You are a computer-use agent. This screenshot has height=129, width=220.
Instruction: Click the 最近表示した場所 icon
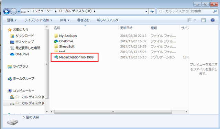coord(12,48)
